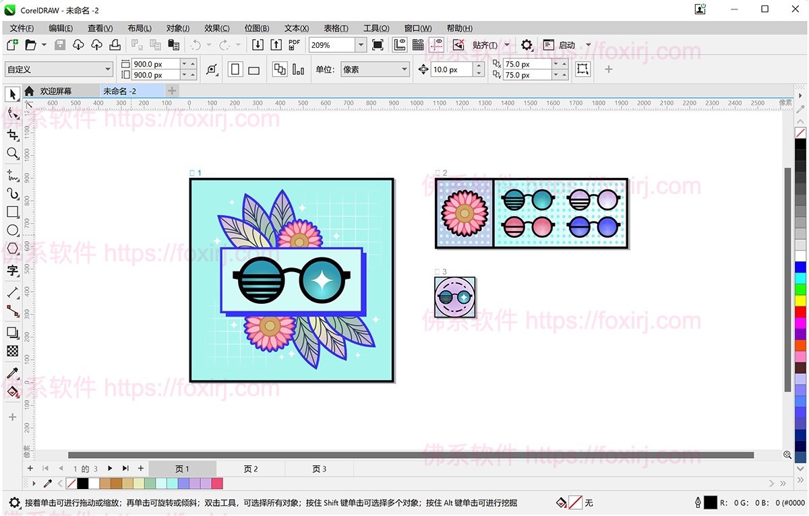809x516 pixels.
Task: Go to the 页 2 page tab
Action: point(251,469)
